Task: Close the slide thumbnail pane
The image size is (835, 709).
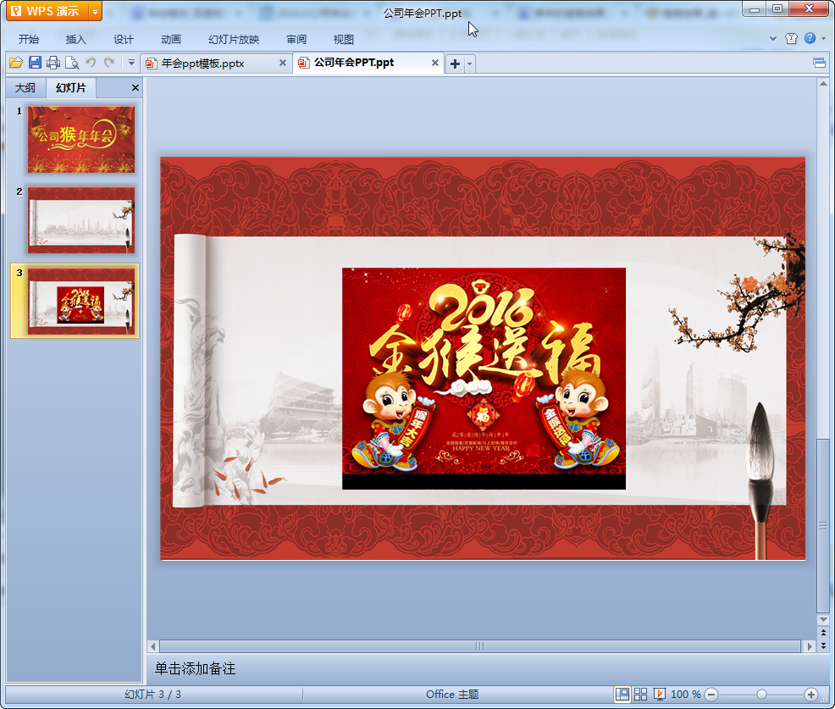Action: point(135,88)
